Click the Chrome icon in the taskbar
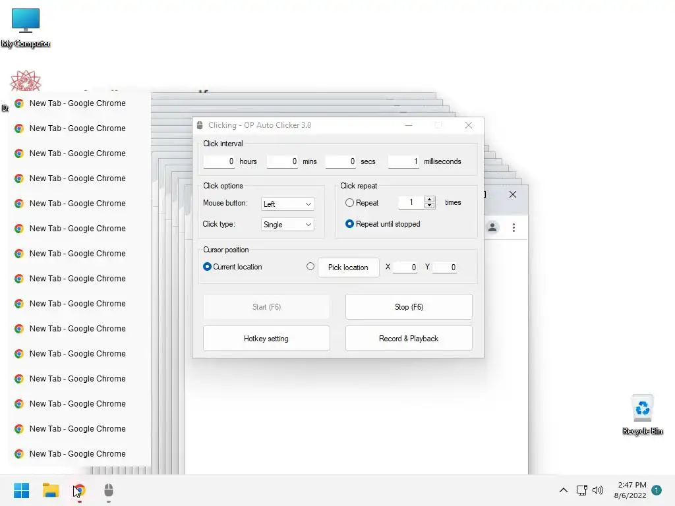 pos(80,490)
